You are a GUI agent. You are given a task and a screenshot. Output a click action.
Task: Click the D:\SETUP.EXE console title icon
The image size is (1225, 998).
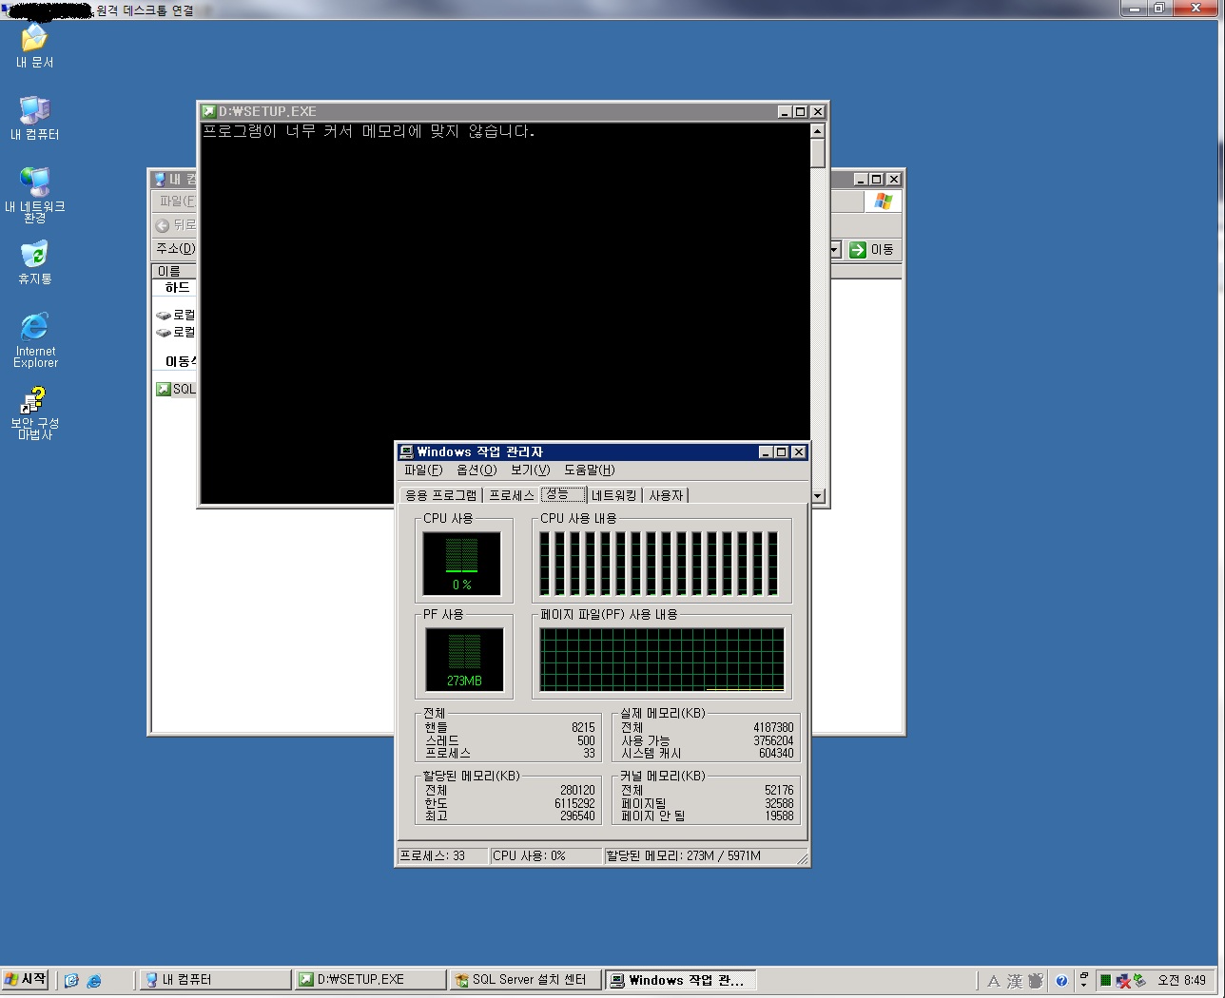pos(209,111)
